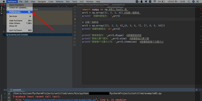
Task: Click 'arr1 = np.array([1, 2, 3, 4])' line
Action: coord(103,13)
